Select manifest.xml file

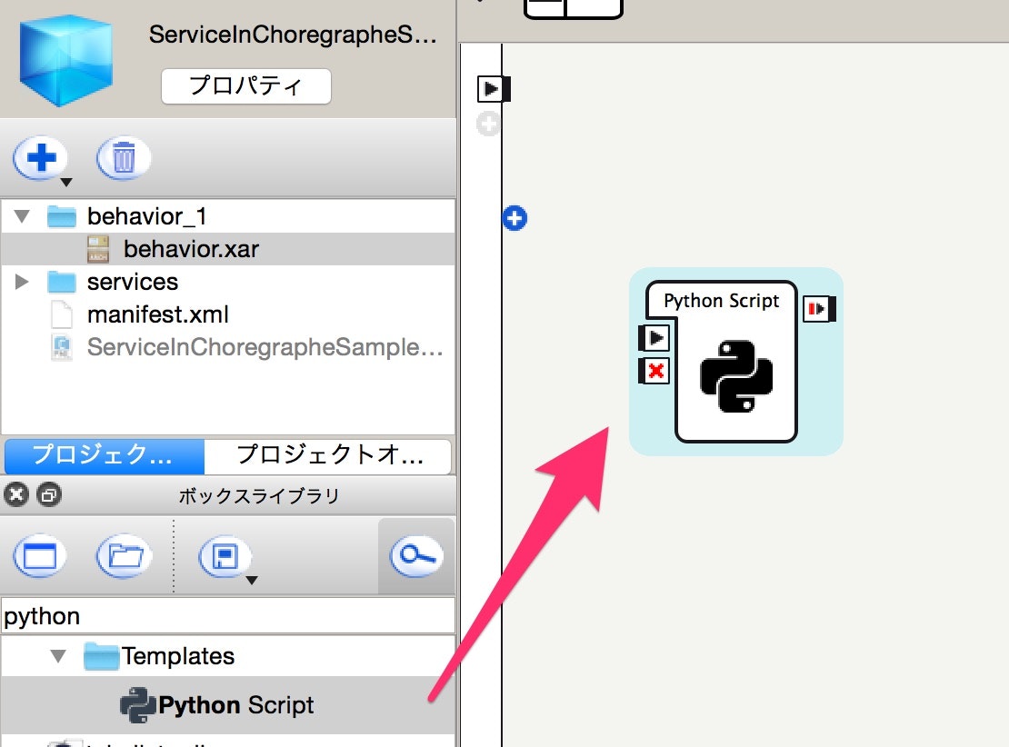point(228,314)
